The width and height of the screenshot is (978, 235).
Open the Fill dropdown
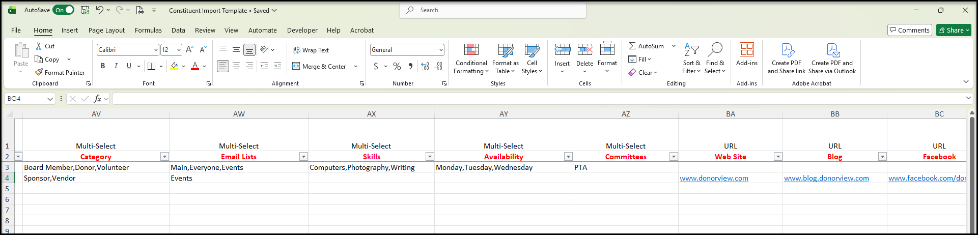click(x=640, y=59)
